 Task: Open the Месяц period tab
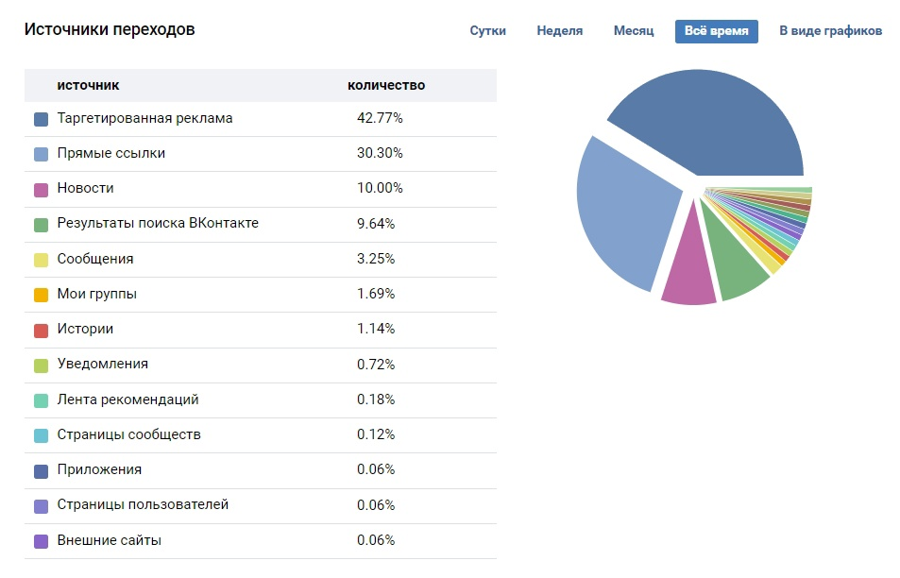633,31
